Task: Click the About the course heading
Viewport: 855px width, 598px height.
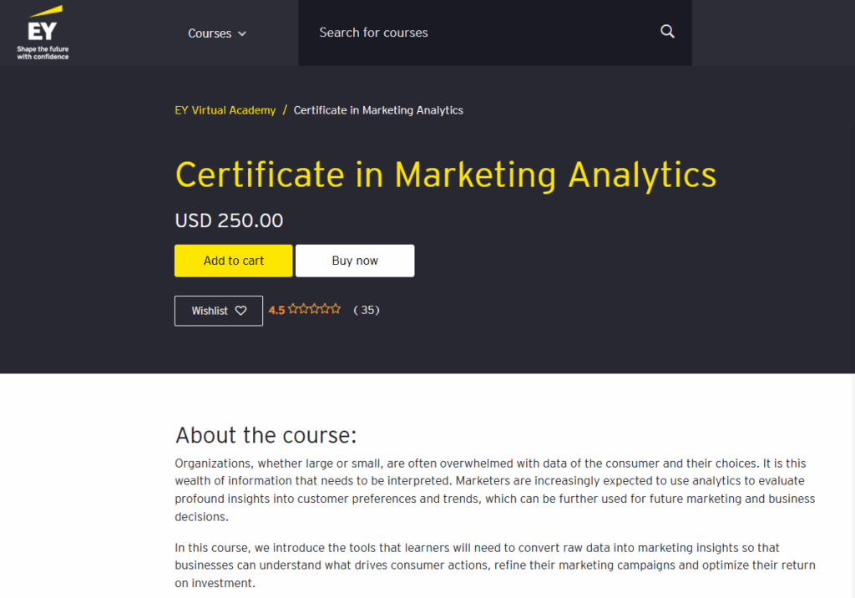Action: 266,435
